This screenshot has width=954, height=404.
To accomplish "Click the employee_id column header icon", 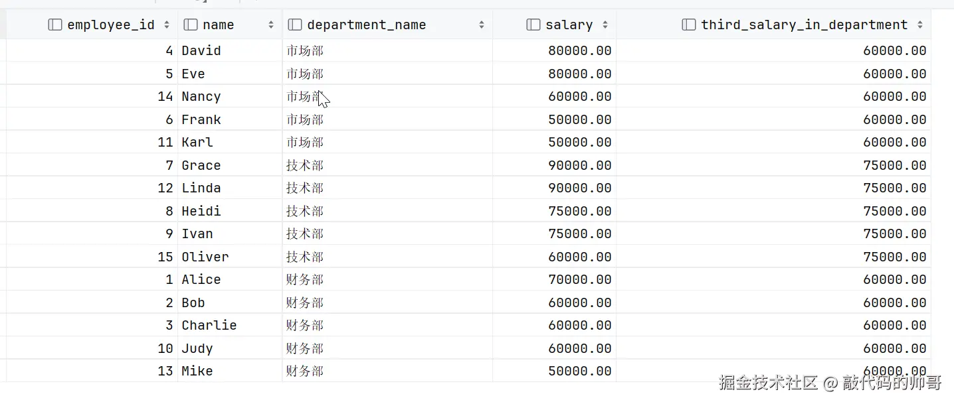I will coord(55,25).
